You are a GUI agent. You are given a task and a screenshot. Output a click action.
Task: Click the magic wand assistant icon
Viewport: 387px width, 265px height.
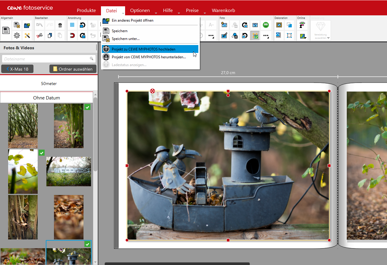[x=27, y=36]
